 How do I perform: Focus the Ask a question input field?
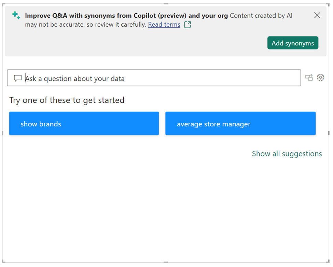154,78
